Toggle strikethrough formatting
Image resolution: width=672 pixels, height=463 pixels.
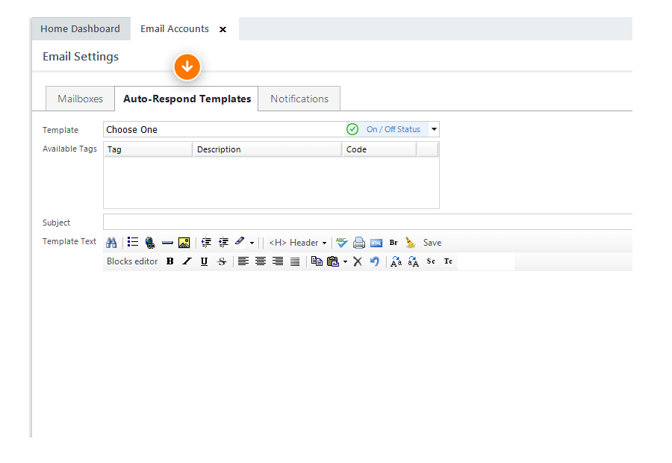point(222,261)
